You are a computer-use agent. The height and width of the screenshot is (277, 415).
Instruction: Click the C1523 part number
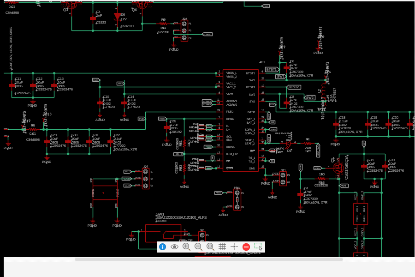pos(101,22)
